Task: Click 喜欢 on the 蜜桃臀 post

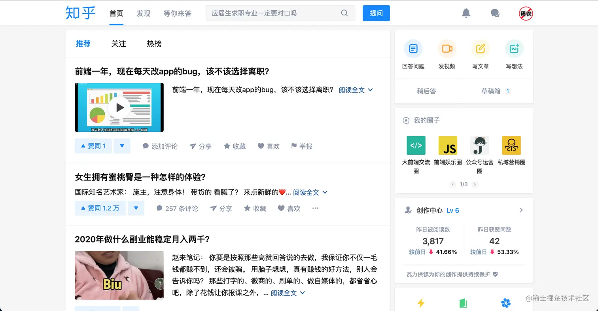Action: tap(289, 208)
